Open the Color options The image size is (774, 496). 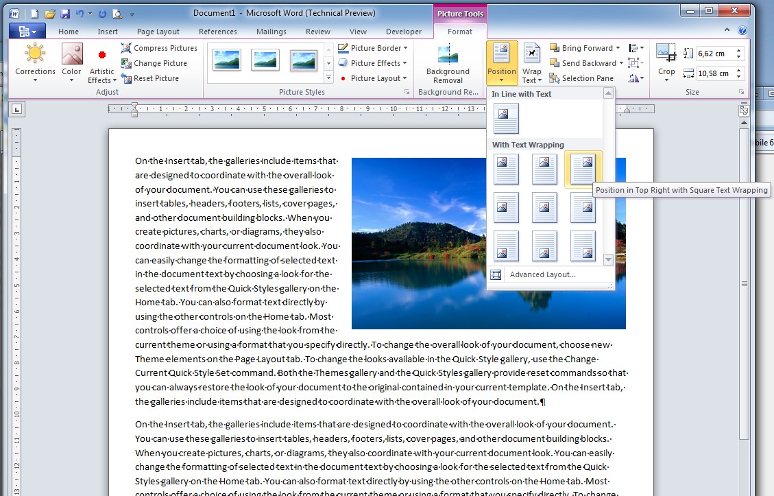[x=71, y=62]
